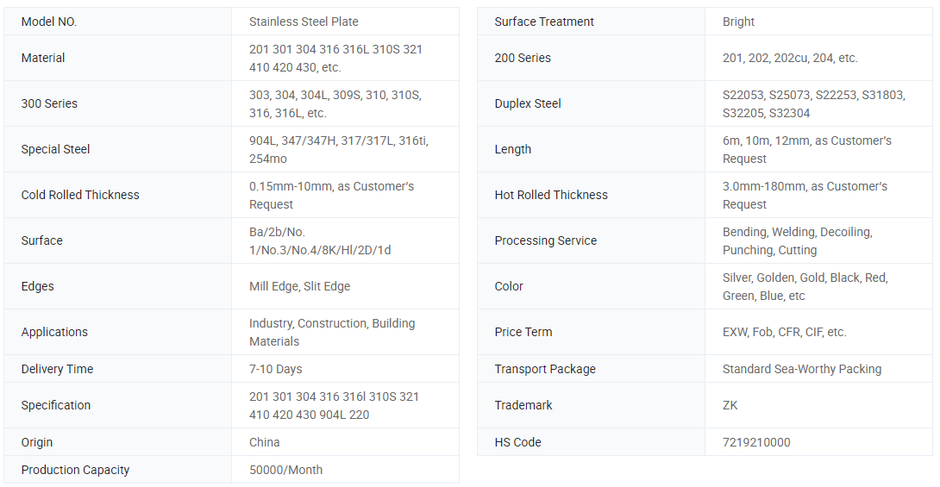Select the 200 Series grades value

click(x=790, y=58)
